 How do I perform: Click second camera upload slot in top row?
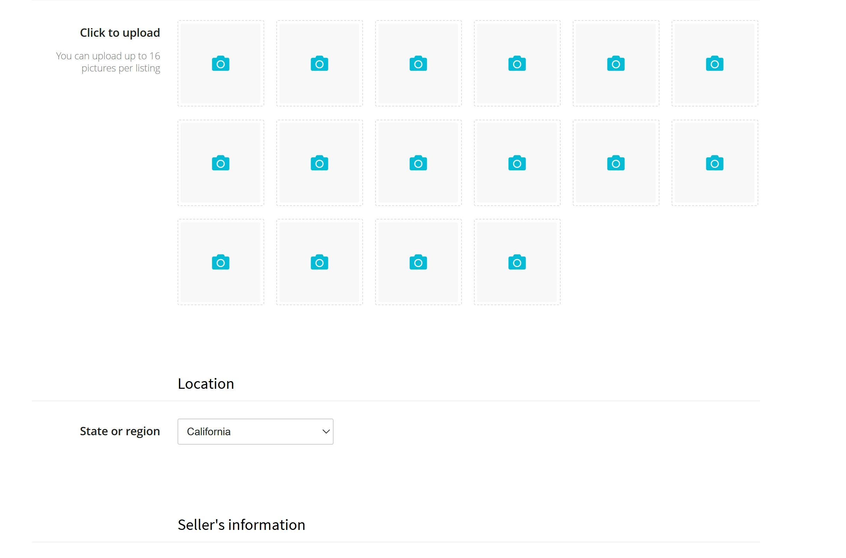(319, 63)
